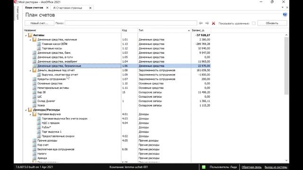Click the Обновить button
This screenshot has height=170, width=303.
(x=272, y=23)
